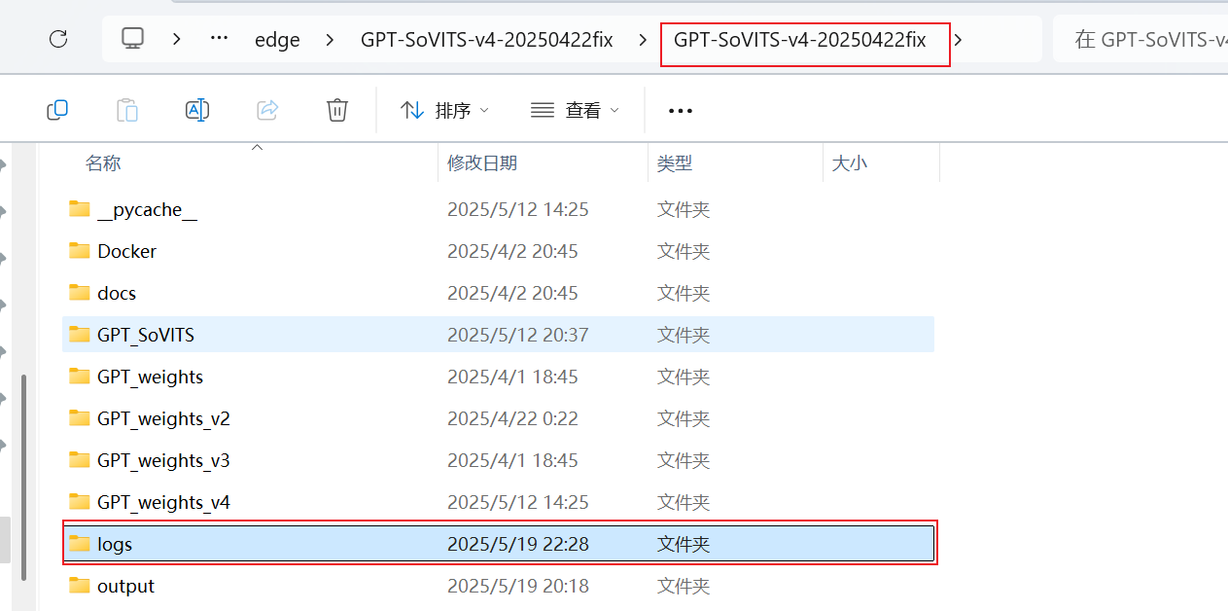Select the logs folder icon

click(x=80, y=543)
